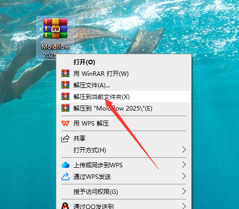The height and width of the screenshot is (209, 239).
Task: Choose 解压到当前文件夹(X) option
Action: (124, 97)
